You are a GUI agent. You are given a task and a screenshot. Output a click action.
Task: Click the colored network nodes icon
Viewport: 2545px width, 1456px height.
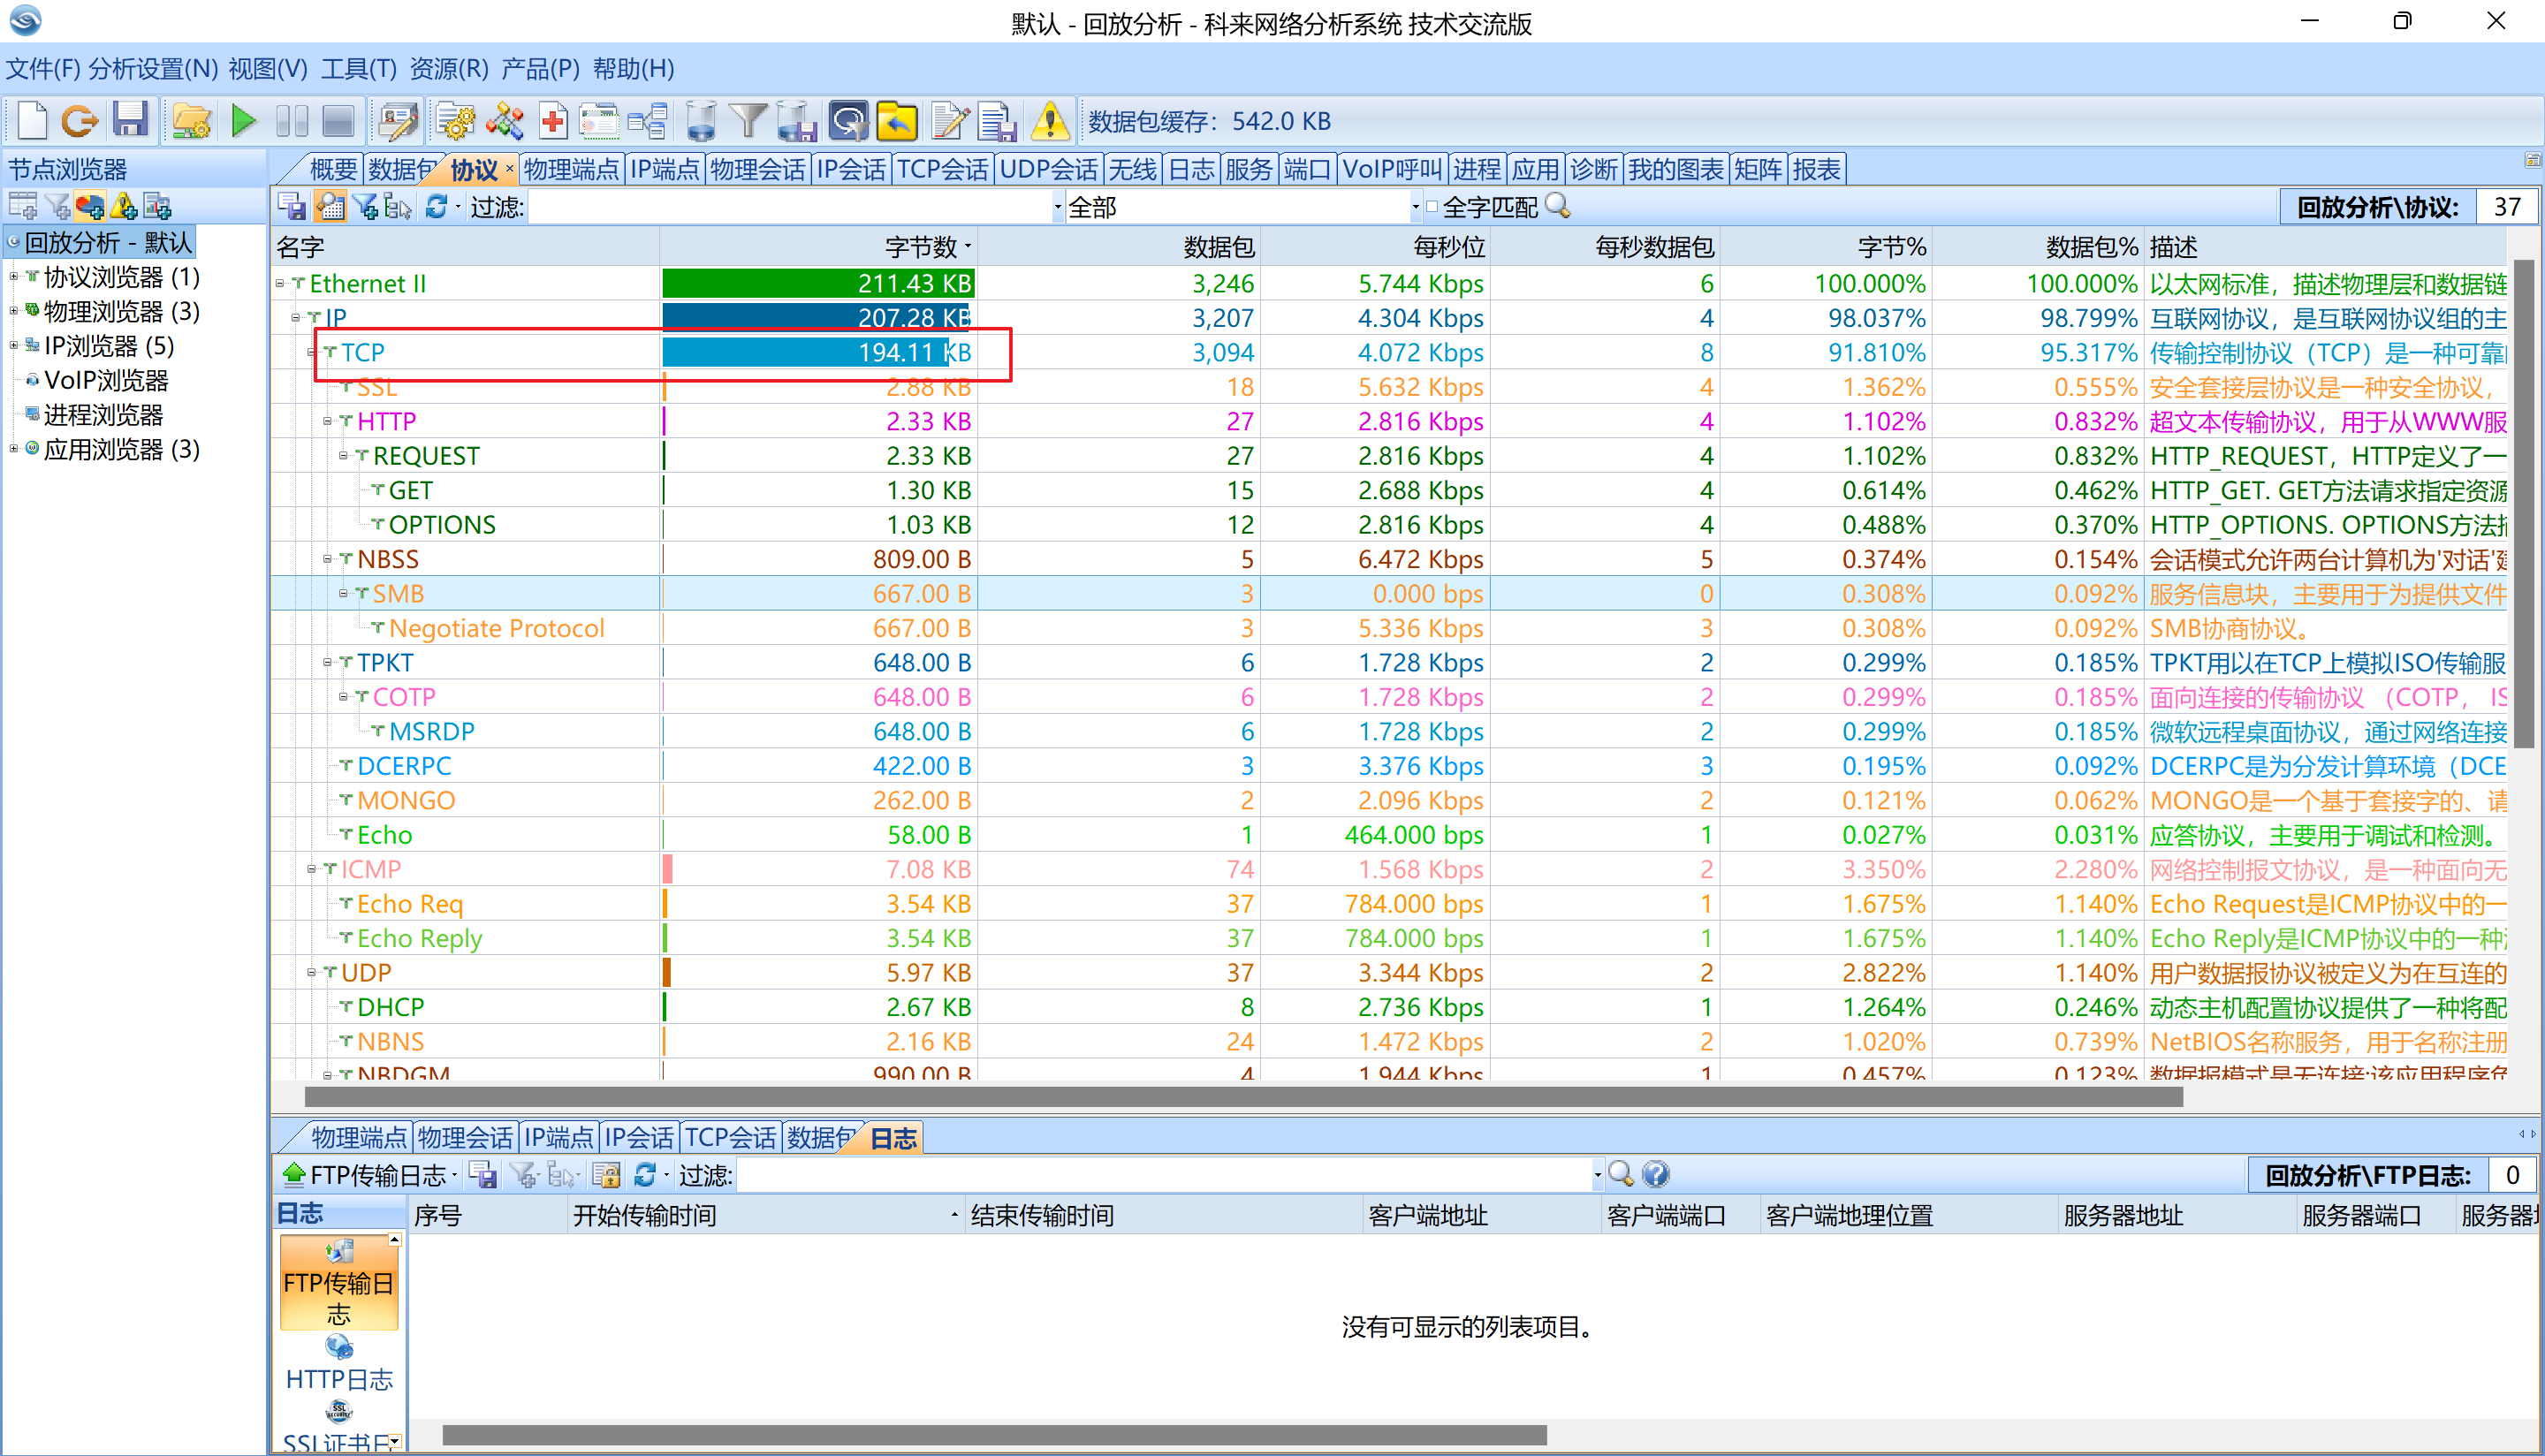click(505, 121)
